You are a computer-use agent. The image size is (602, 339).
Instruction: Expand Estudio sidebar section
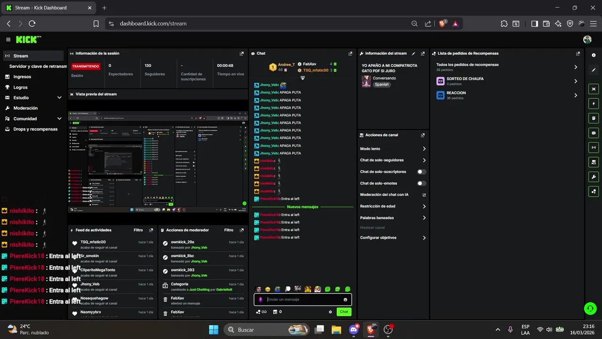point(59,97)
